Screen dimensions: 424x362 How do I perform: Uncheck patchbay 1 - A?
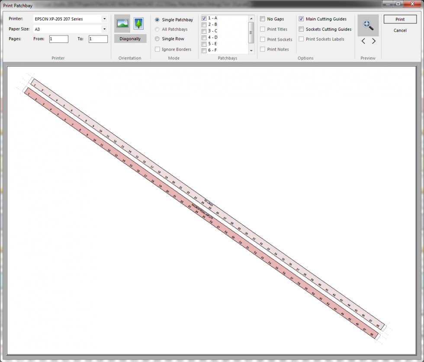pos(203,18)
